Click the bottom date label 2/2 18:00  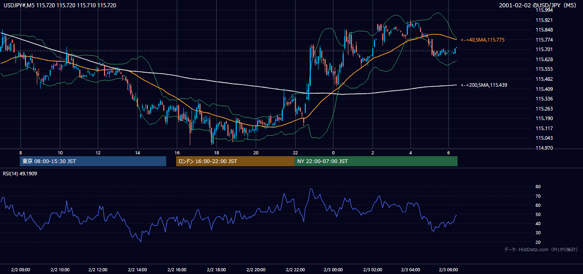point(217,270)
